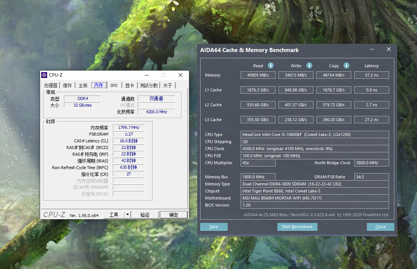Click the L2 Cache Write value 401.37 GB/s

[296, 105]
